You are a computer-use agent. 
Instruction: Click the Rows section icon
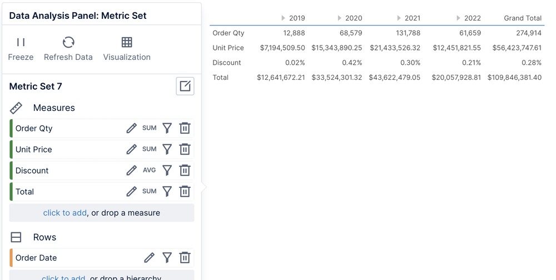pos(16,237)
